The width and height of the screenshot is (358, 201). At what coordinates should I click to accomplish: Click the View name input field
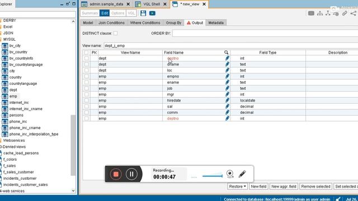click(x=230, y=46)
